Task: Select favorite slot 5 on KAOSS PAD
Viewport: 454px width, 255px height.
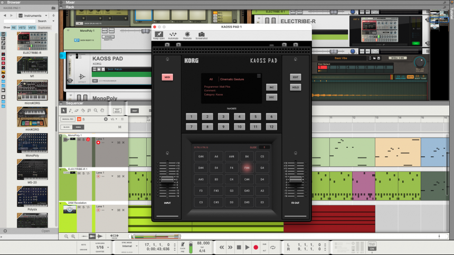Action: 256,117
